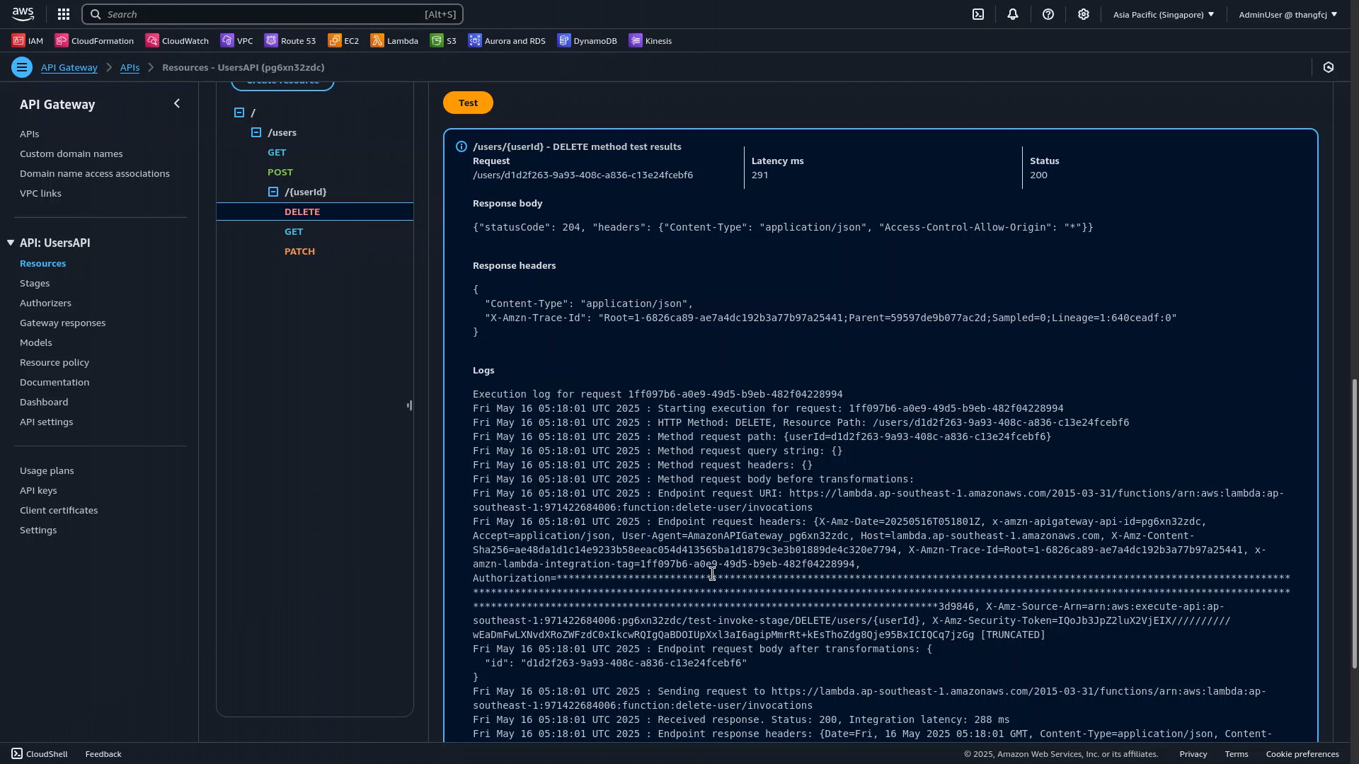Click the API Gateway breadcrumb link
The image size is (1359, 764).
pos(69,67)
